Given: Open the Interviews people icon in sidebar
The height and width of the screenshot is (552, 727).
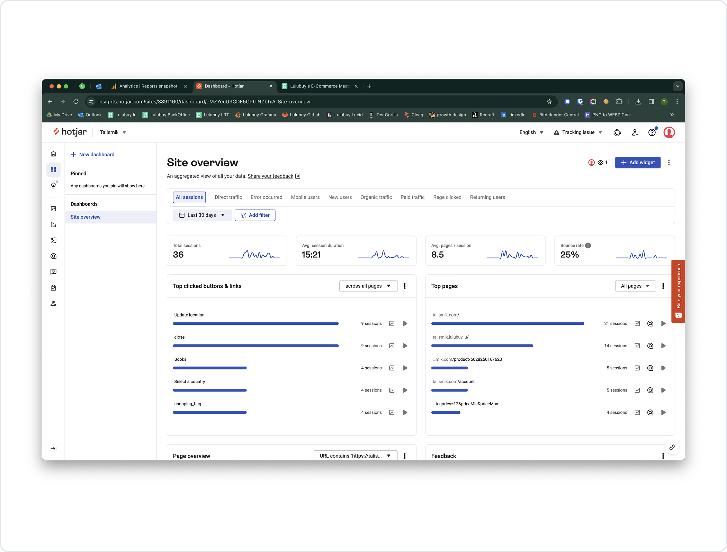Looking at the screenshot, I should (53, 303).
